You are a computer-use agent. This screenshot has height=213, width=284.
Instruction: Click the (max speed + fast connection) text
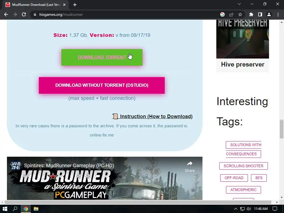[x=102, y=98]
